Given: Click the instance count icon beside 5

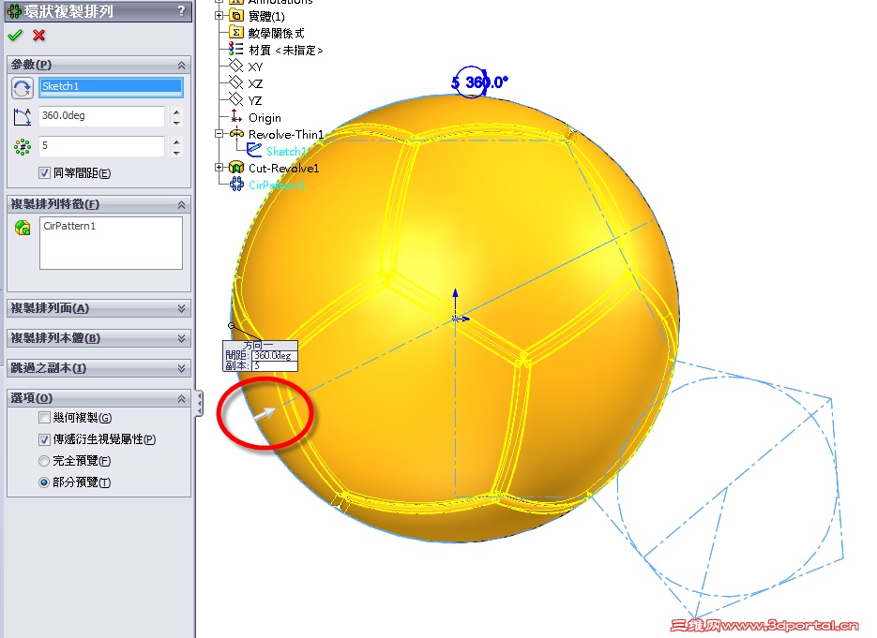Looking at the screenshot, I should (x=23, y=147).
